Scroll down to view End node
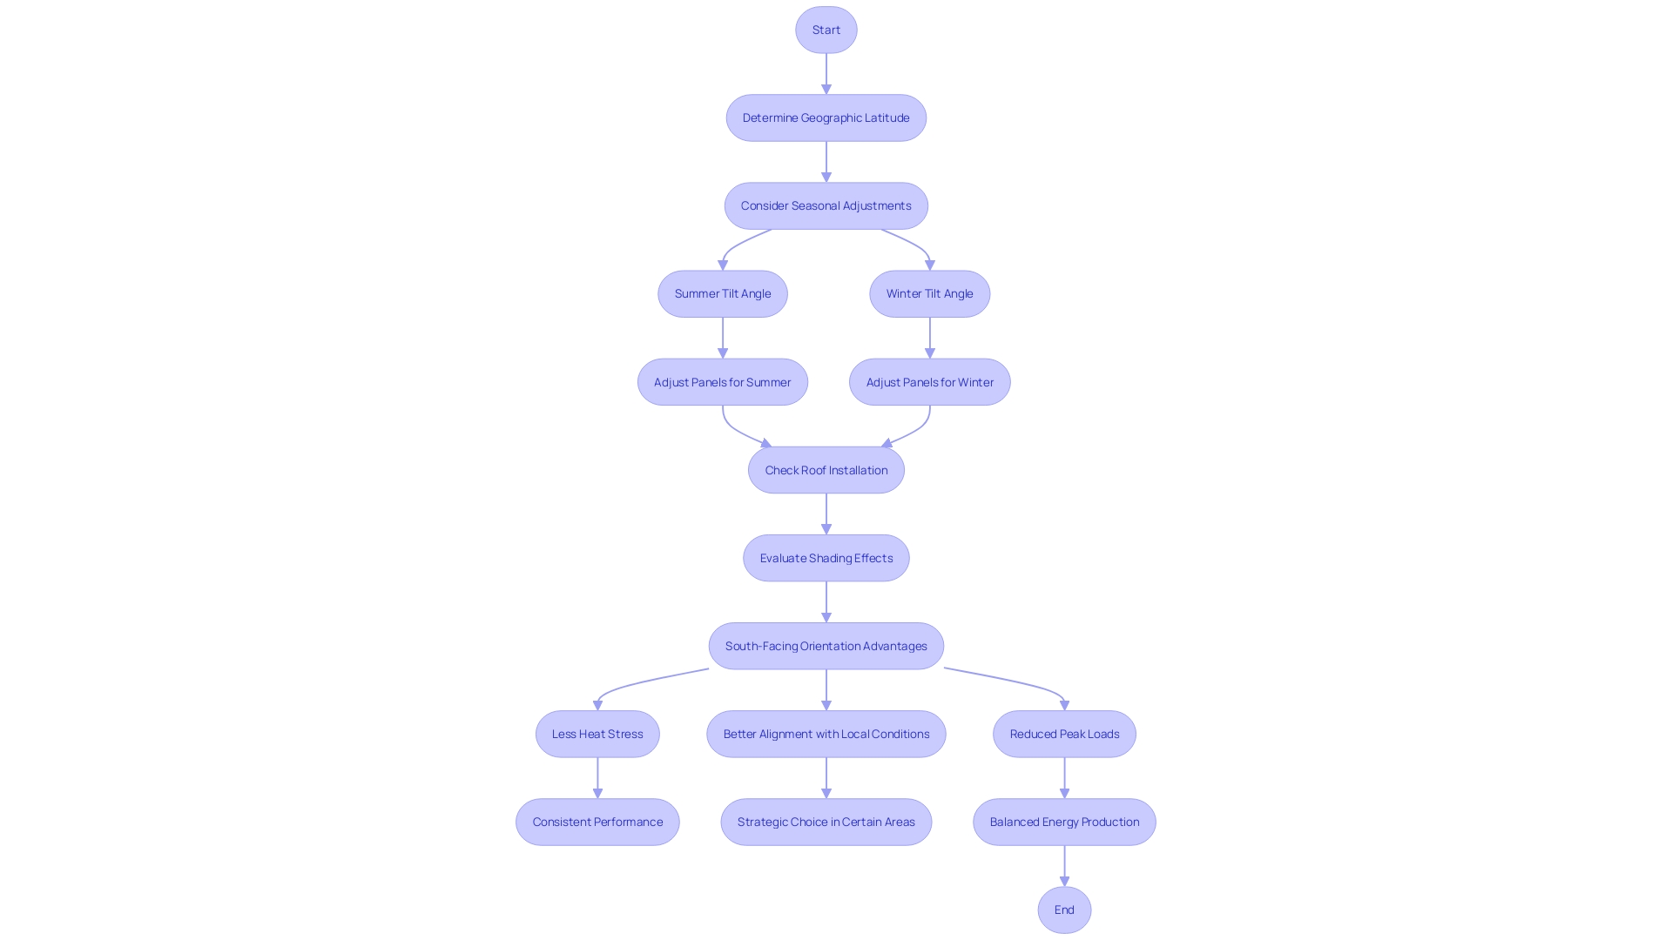This screenshot has height=940, width=1672. click(x=1064, y=909)
